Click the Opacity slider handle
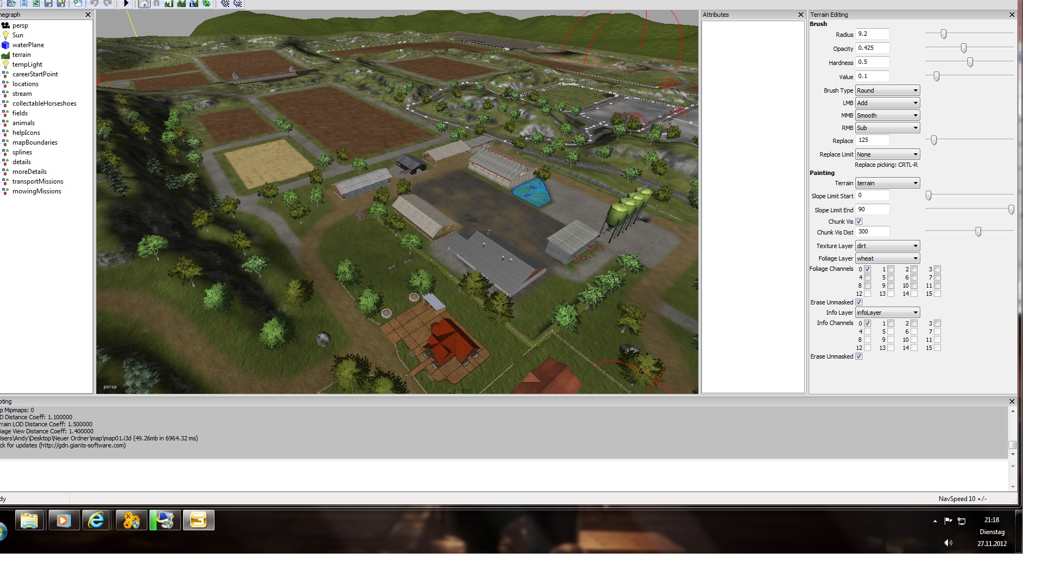Viewport: 1040px width, 585px height. [964, 48]
